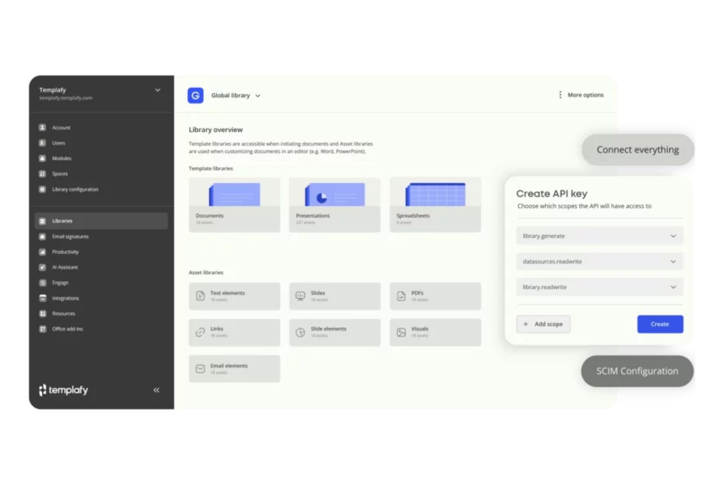This screenshot has height=481, width=721.
Task: Open the Account icon in the sidebar
Action: click(x=42, y=127)
